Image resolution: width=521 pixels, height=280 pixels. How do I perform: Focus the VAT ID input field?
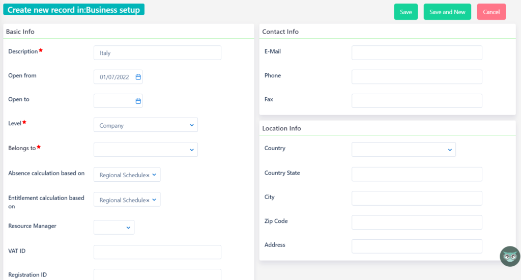pos(158,252)
